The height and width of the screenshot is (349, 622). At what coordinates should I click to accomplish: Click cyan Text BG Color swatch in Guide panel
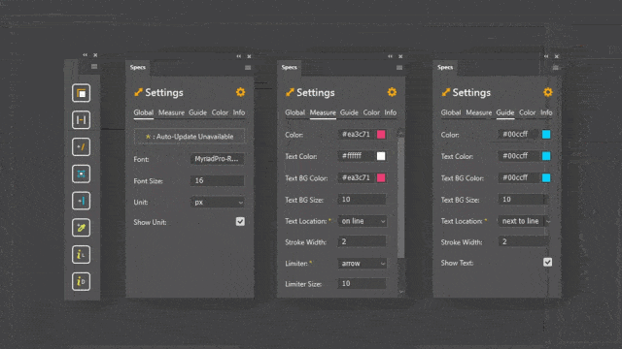pos(546,177)
